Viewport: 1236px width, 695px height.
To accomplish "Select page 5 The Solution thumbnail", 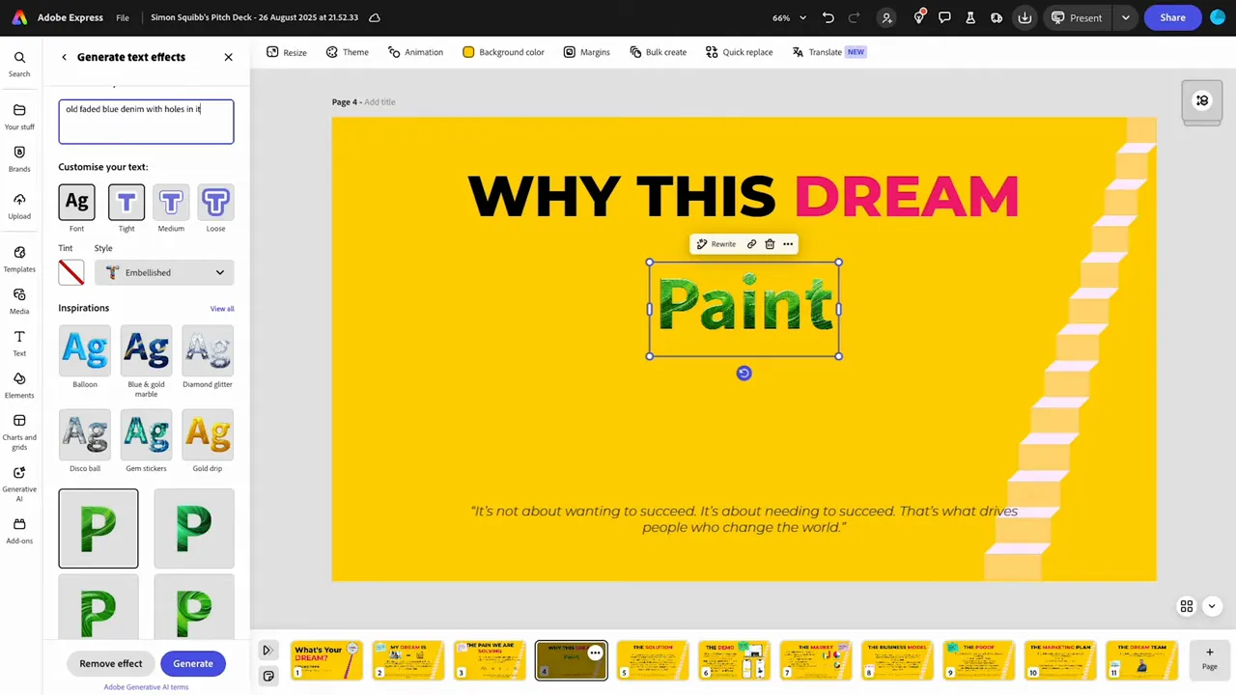I will (653, 660).
